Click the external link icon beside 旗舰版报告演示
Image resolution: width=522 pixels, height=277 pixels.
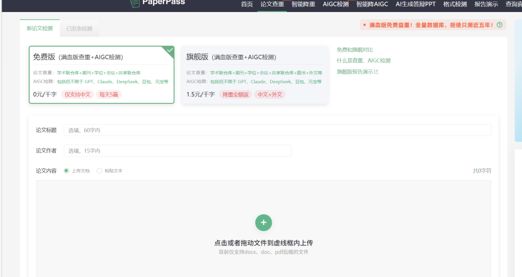click(376, 72)
